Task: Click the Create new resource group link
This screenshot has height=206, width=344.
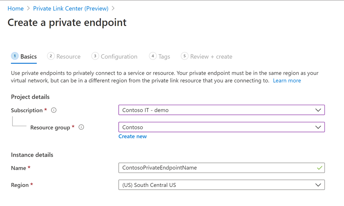Action: (133, 136)
